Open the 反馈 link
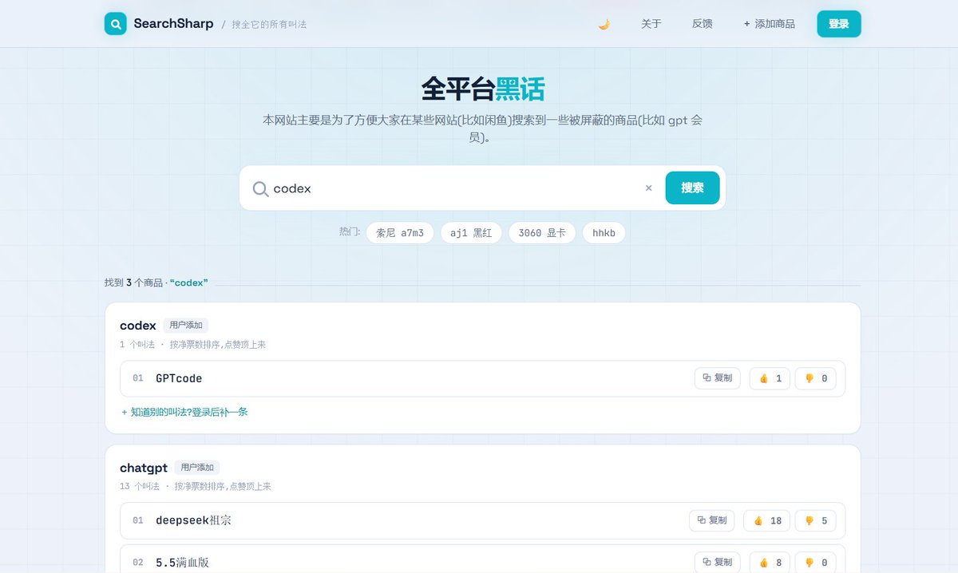The image size is (958, 573). (703, 24)
